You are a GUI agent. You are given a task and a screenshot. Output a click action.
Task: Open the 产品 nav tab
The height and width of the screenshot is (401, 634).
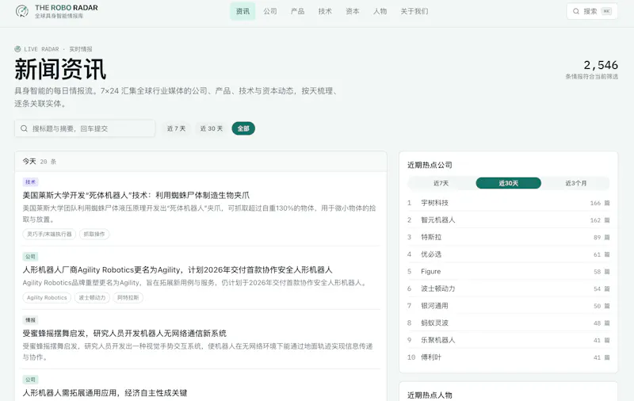tap(298, 11)
